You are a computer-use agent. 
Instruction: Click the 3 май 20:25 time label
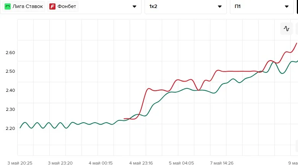click(x=20, y=163)
